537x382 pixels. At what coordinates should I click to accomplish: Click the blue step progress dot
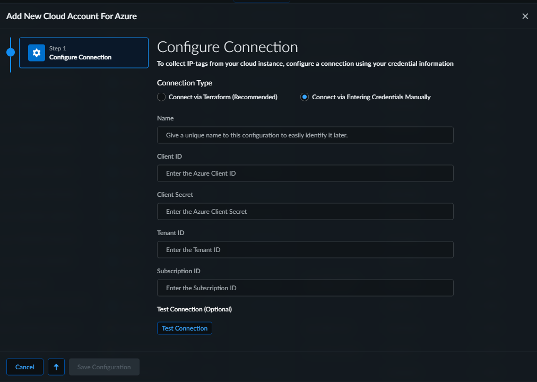tap(10, 52)
